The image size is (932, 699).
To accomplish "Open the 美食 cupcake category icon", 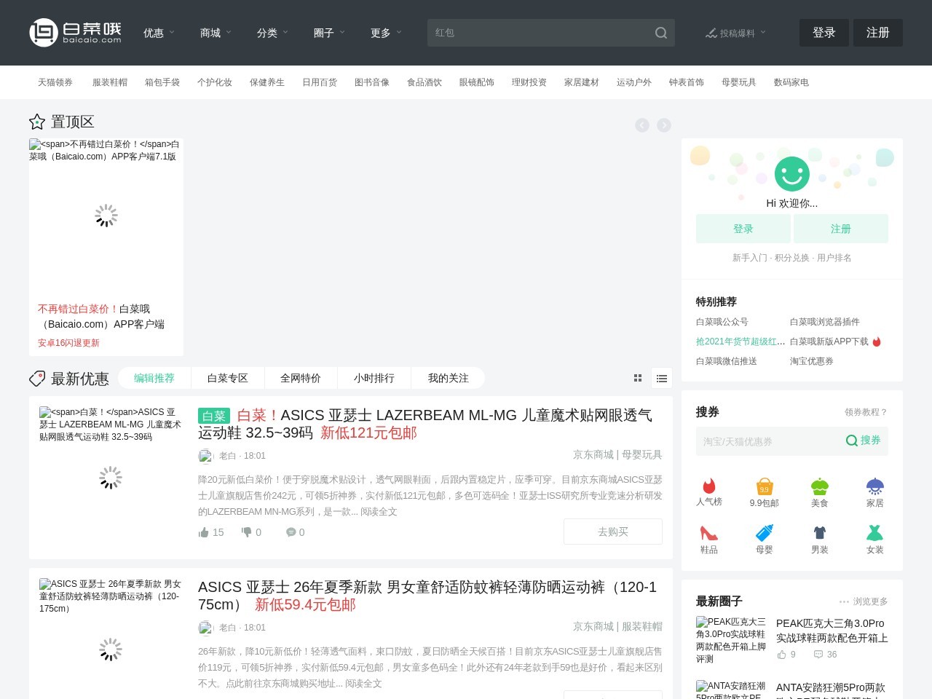I will [x=820, y=486].
